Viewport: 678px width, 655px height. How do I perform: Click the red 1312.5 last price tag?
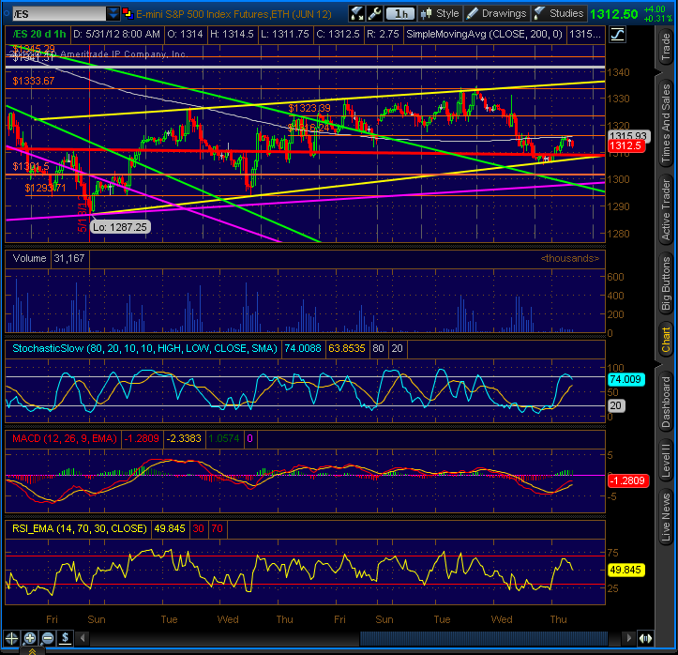(x=626, y=145)
